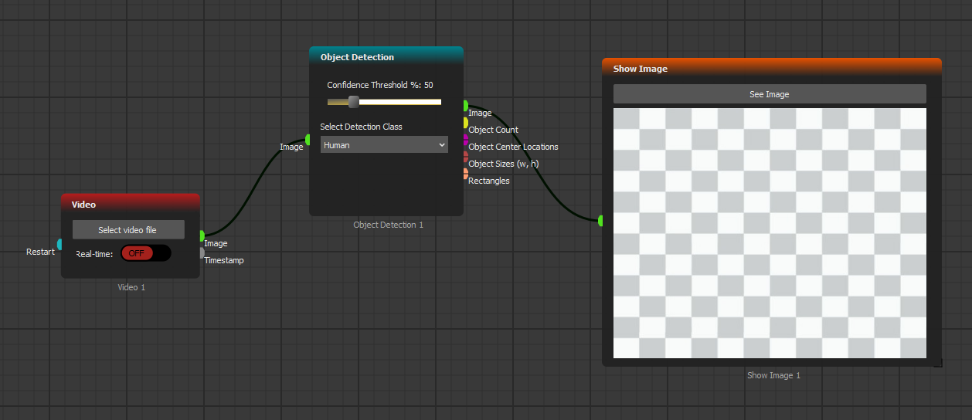
Task: Click the Show Image node resize handle
Action: 937,362
